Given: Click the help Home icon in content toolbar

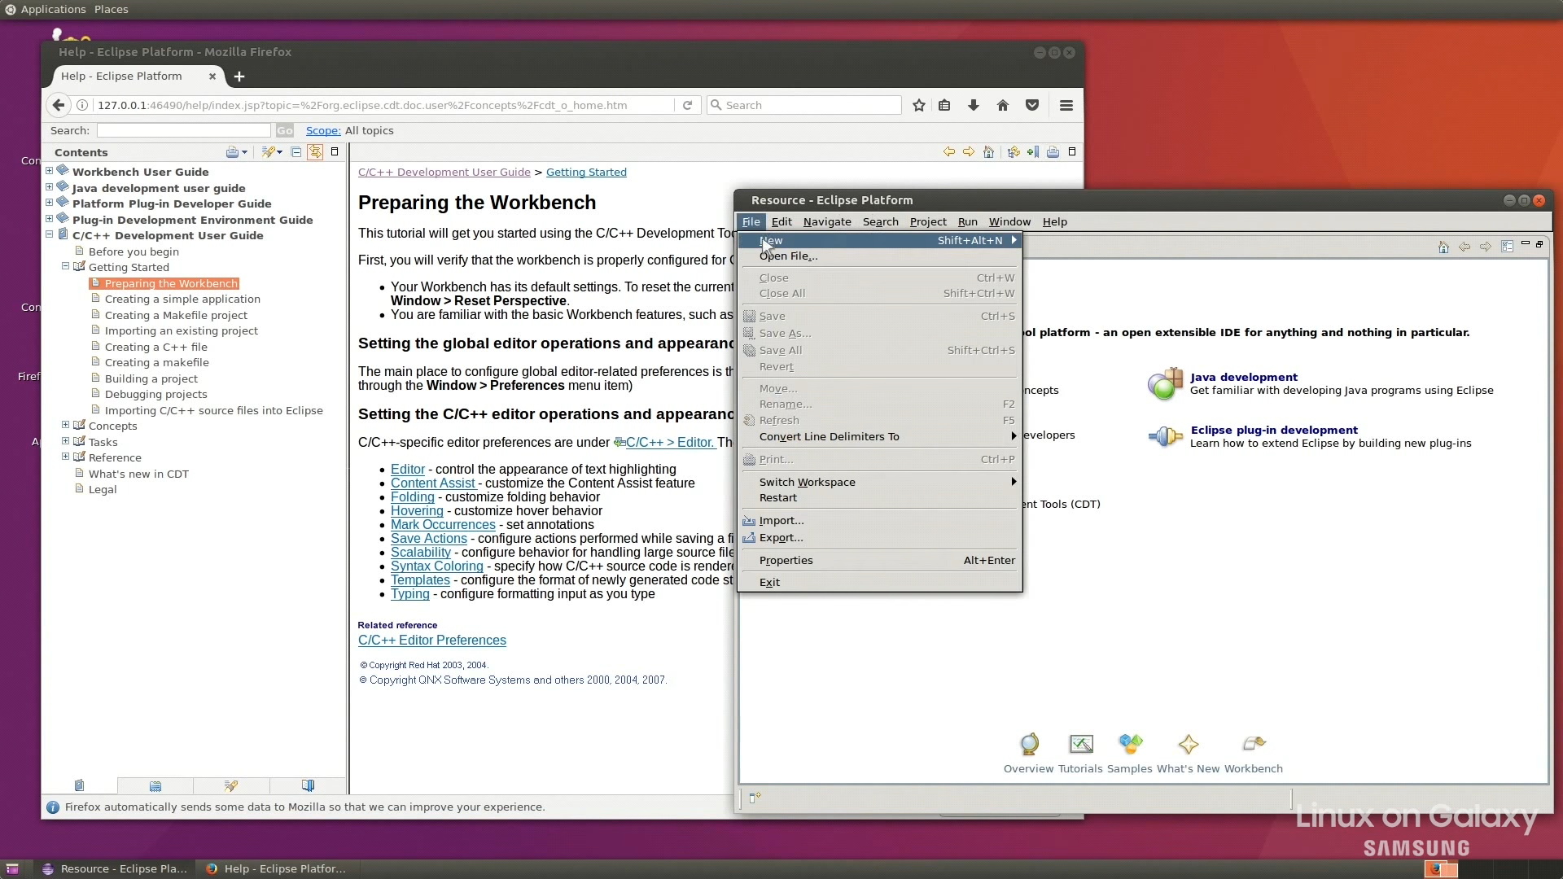Looking at the screenshot, I should point(988,152).
